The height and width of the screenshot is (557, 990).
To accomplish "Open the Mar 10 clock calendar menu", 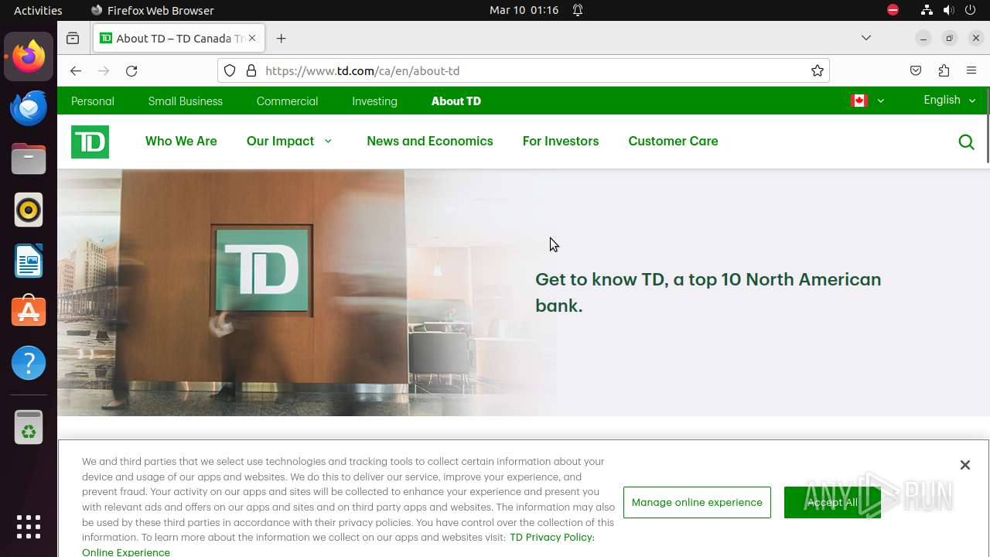I will [x=524, y=10].
